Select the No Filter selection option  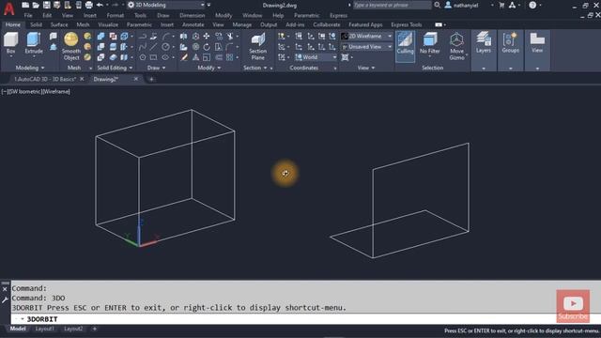430,43
